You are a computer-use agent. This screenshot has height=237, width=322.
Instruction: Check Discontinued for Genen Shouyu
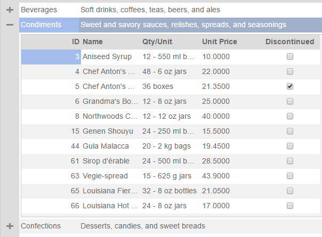click(x=290, y=131)
